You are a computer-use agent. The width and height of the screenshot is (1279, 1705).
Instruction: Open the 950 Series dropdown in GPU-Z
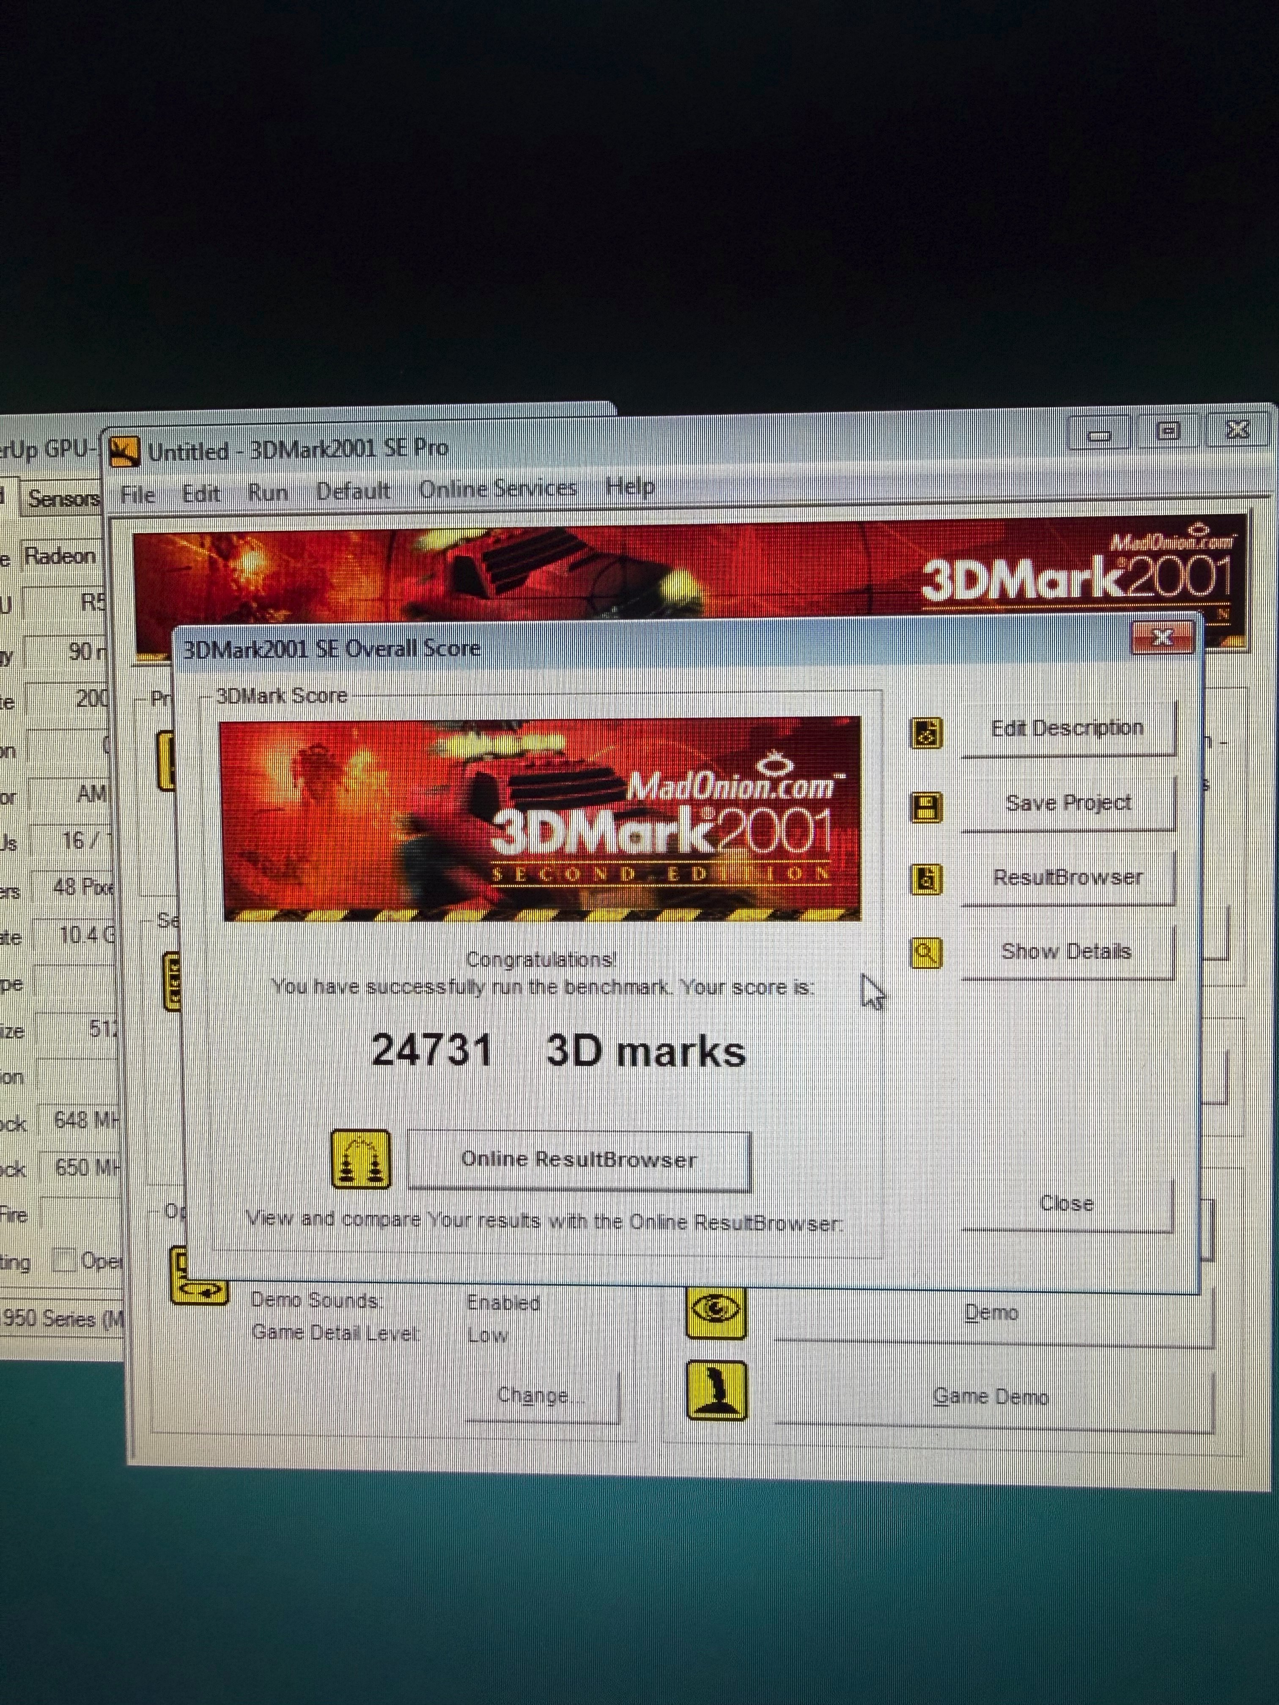click(62, 1319)
